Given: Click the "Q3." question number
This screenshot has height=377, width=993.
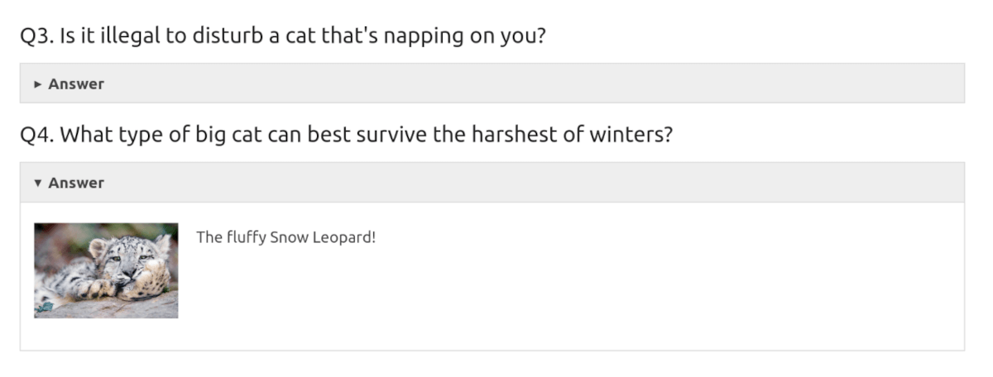Looking at the screenshot, I should pos(37,37).
